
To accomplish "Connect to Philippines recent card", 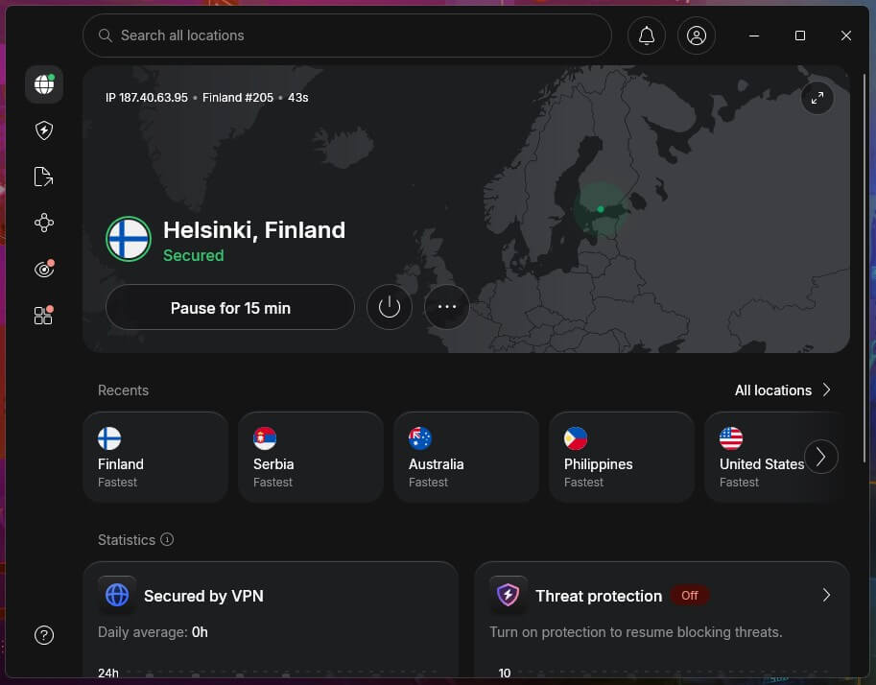I will point(621,457).
